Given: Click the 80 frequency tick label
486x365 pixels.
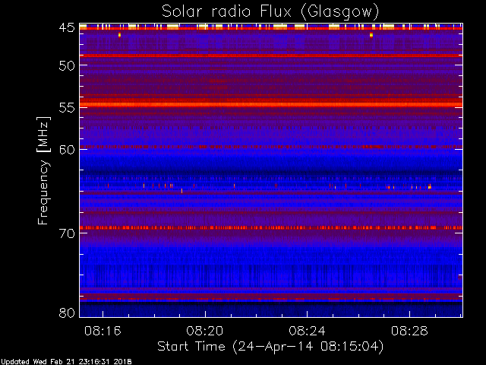Looking at the screenshot, I should pyautogui.click(x=67, y=313).
